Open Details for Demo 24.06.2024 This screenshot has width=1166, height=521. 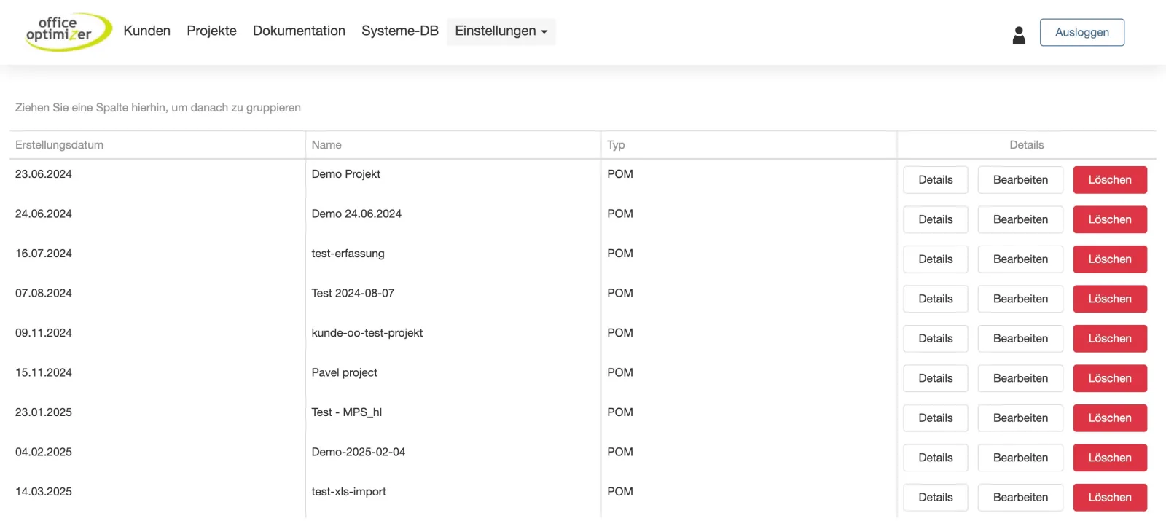pos(935,219)
